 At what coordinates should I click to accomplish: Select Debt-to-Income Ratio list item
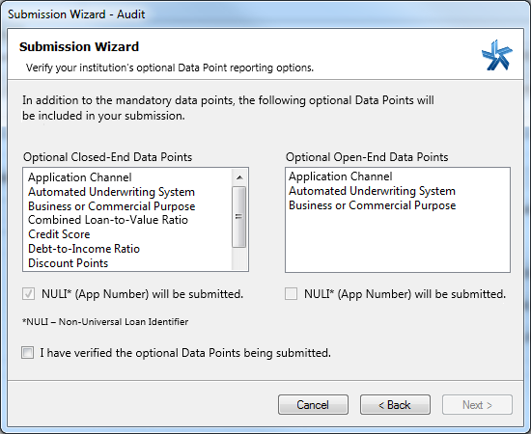coord(84,249)
